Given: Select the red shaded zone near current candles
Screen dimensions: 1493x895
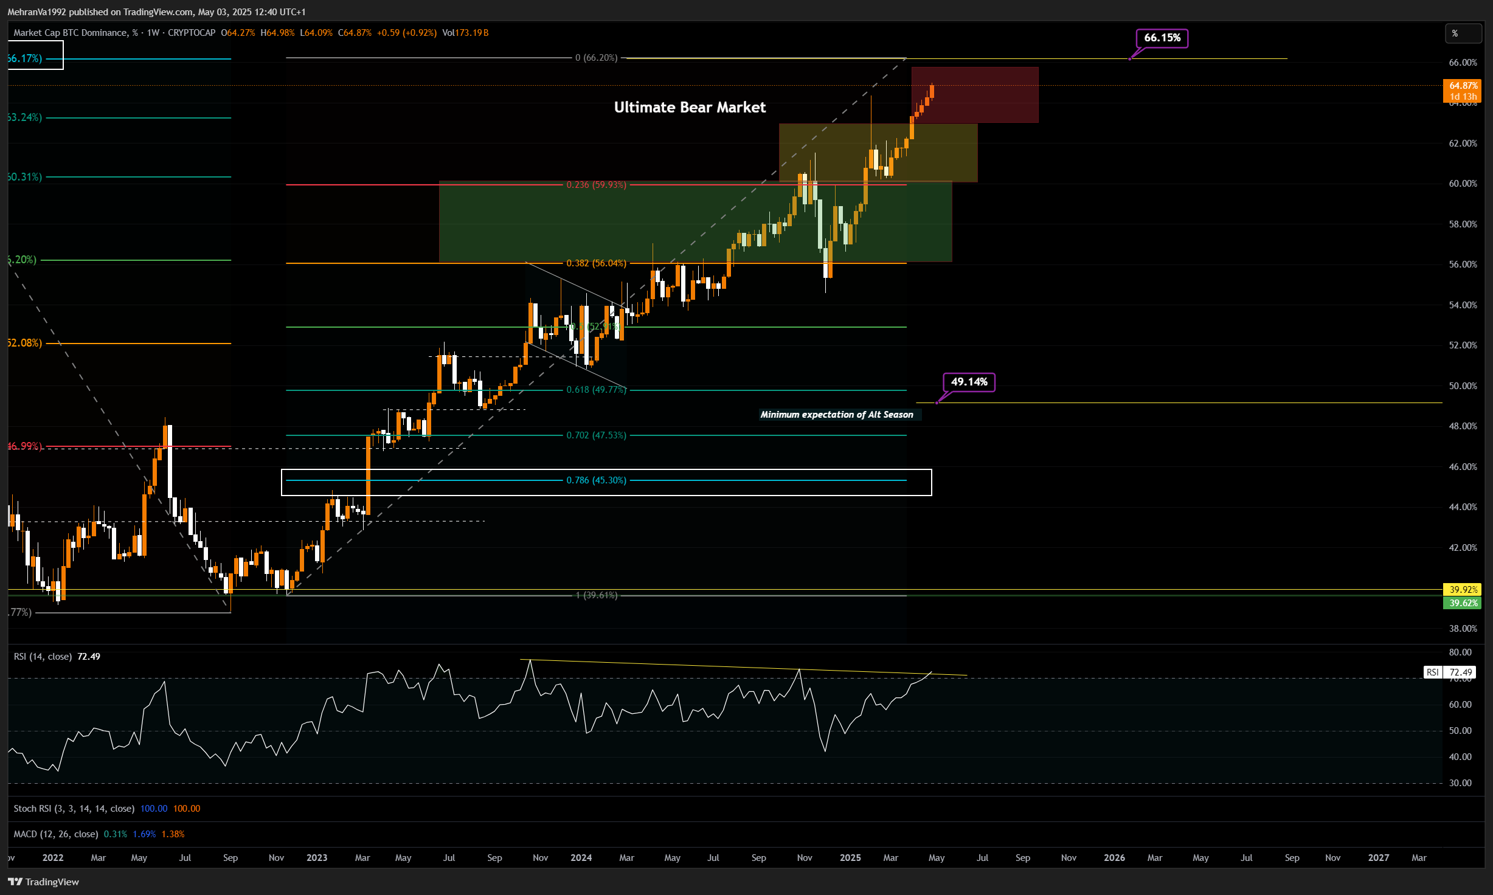Looking at the screenshot, I should click(975, 95).
